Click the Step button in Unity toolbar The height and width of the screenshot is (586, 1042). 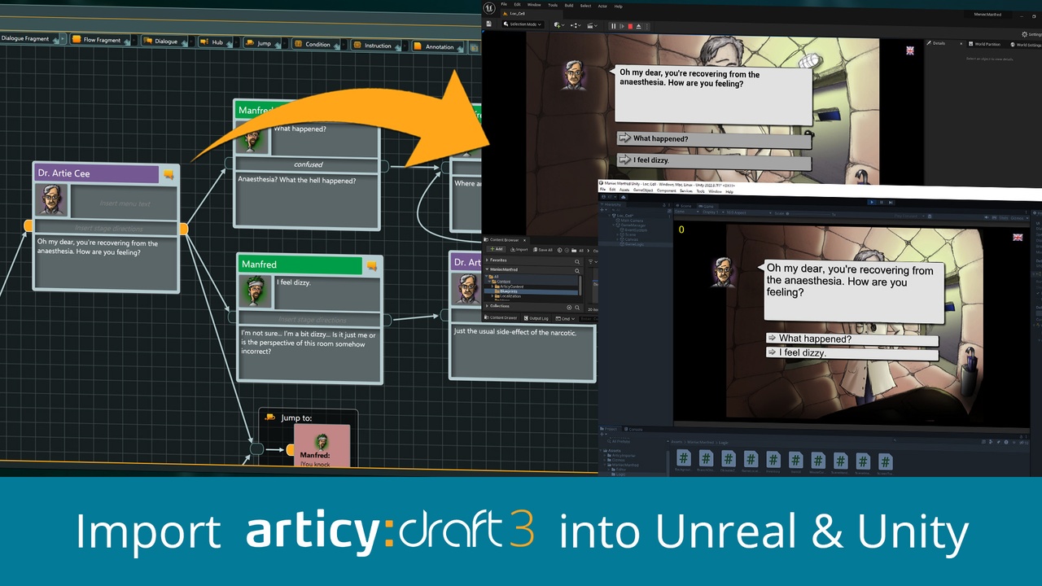[891, 202]
